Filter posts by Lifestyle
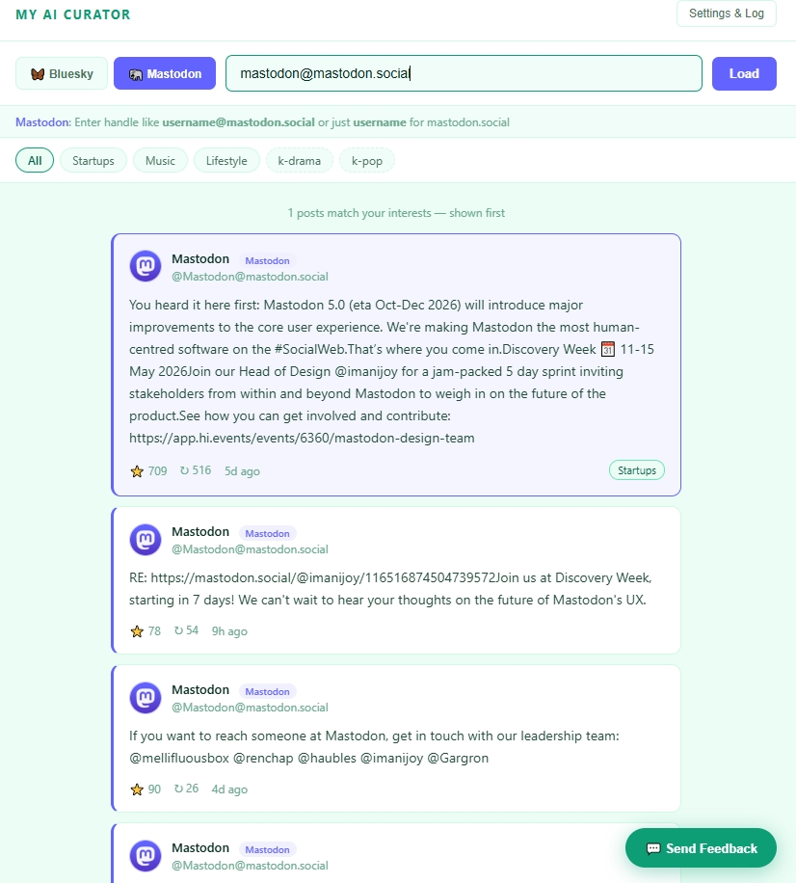Screen dimensions: 796x883 click(226, 160)
